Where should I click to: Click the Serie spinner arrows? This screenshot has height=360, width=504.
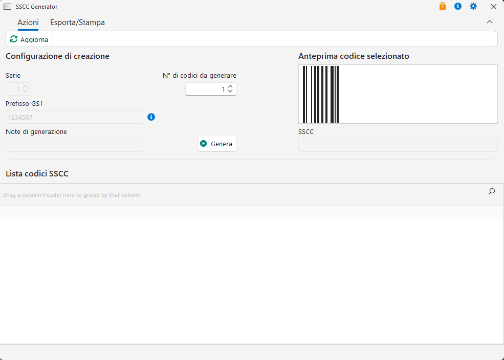point(25,89)
